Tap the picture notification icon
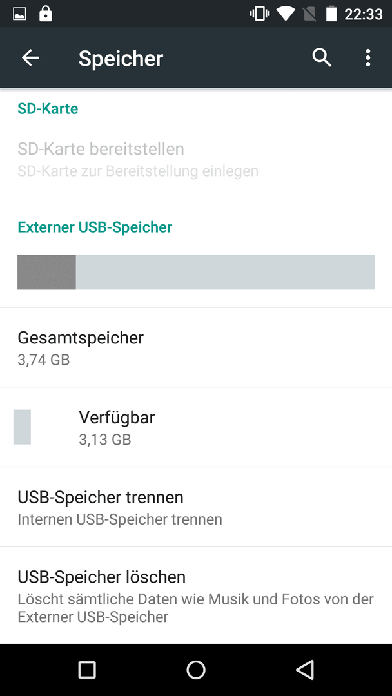This screenshot has width=392, height=696. [19, 14]
